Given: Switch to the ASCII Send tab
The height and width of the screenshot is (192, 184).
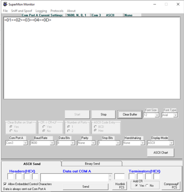Looking at the screenshot, I should (x=32, y=164).
